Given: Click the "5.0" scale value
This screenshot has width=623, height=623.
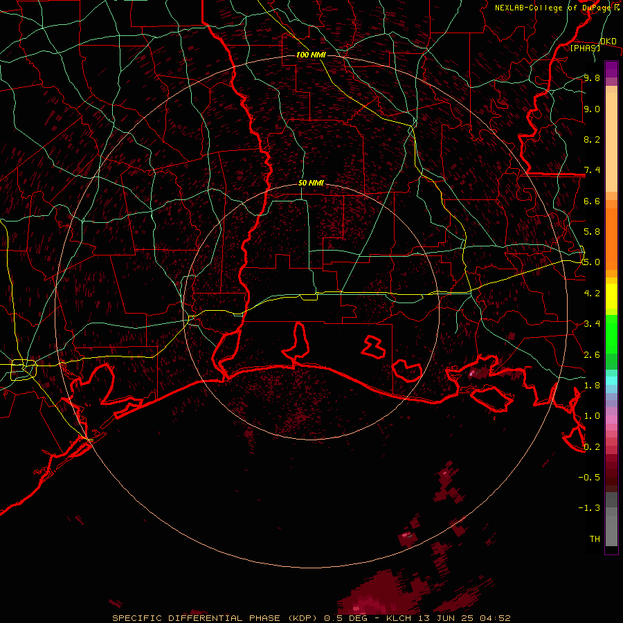Looking at the screenshot, I should pyautogui.click(x=592, y=262).
